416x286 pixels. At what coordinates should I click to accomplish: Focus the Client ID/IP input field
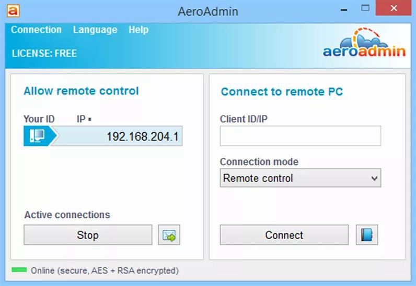click(x=301, y=136)
